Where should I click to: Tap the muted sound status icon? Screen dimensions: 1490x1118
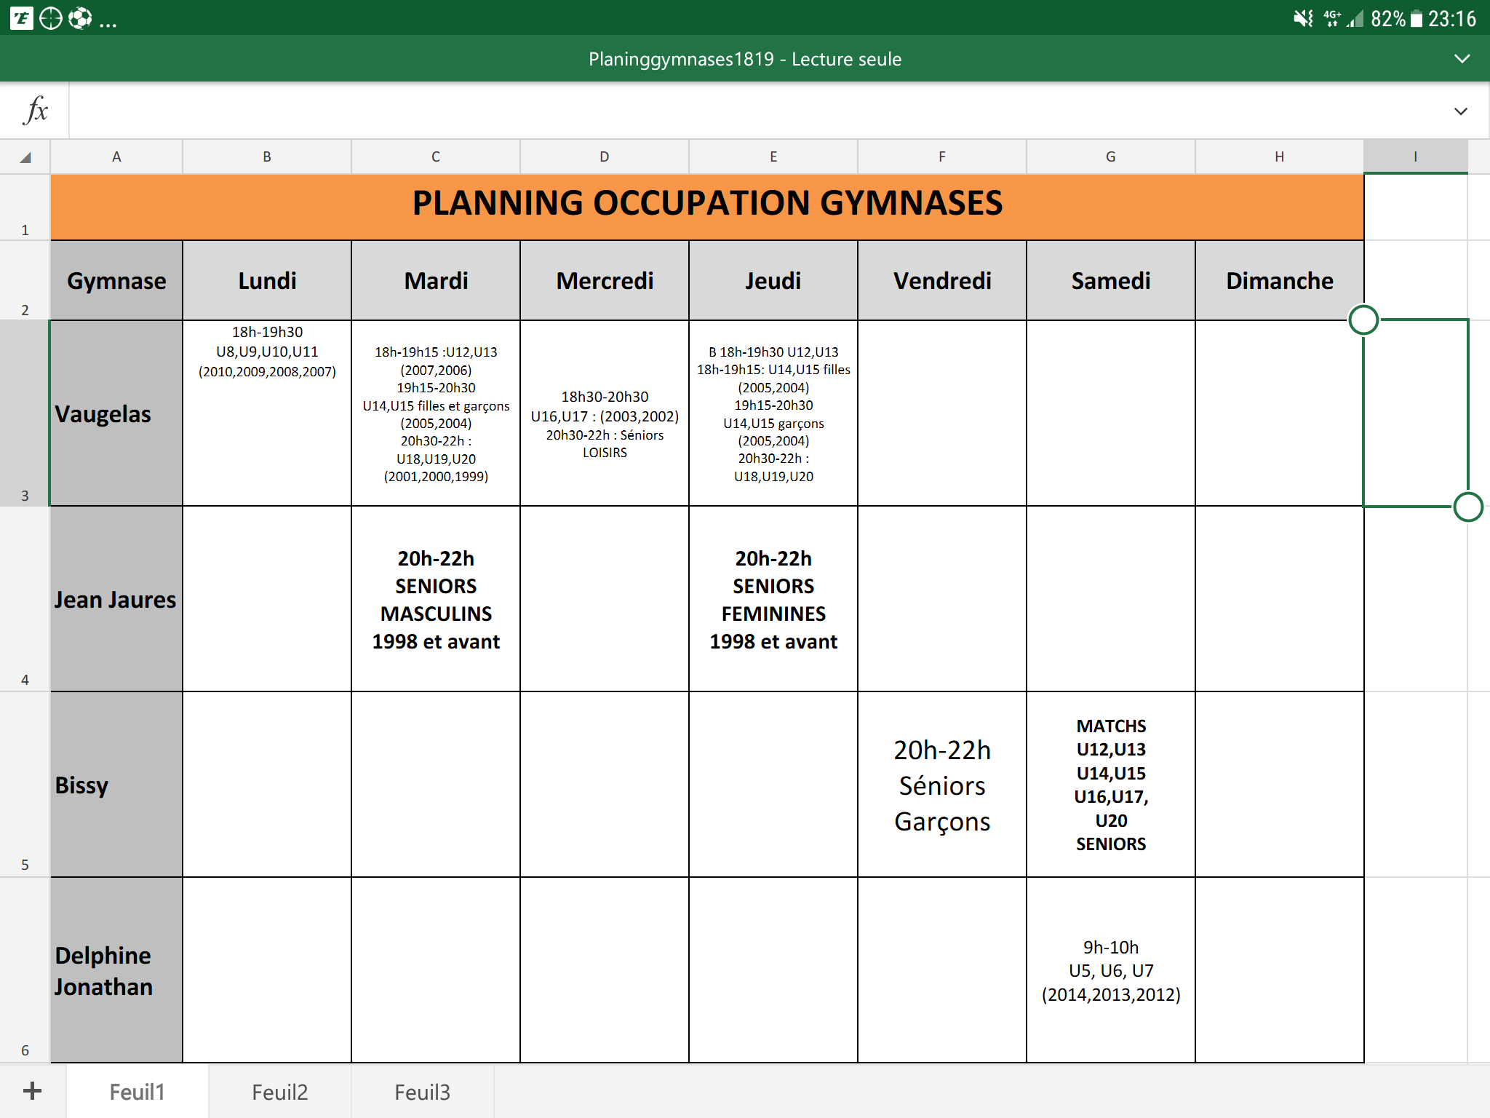1303,18
